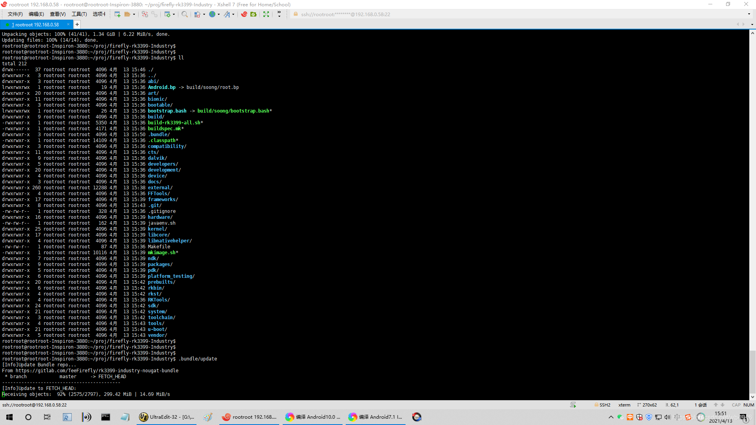Open UltraEdit-32 from the taskbar
The width and height of the screenshot is (756, 425).
pyautogui.click(x=167, y=417)
